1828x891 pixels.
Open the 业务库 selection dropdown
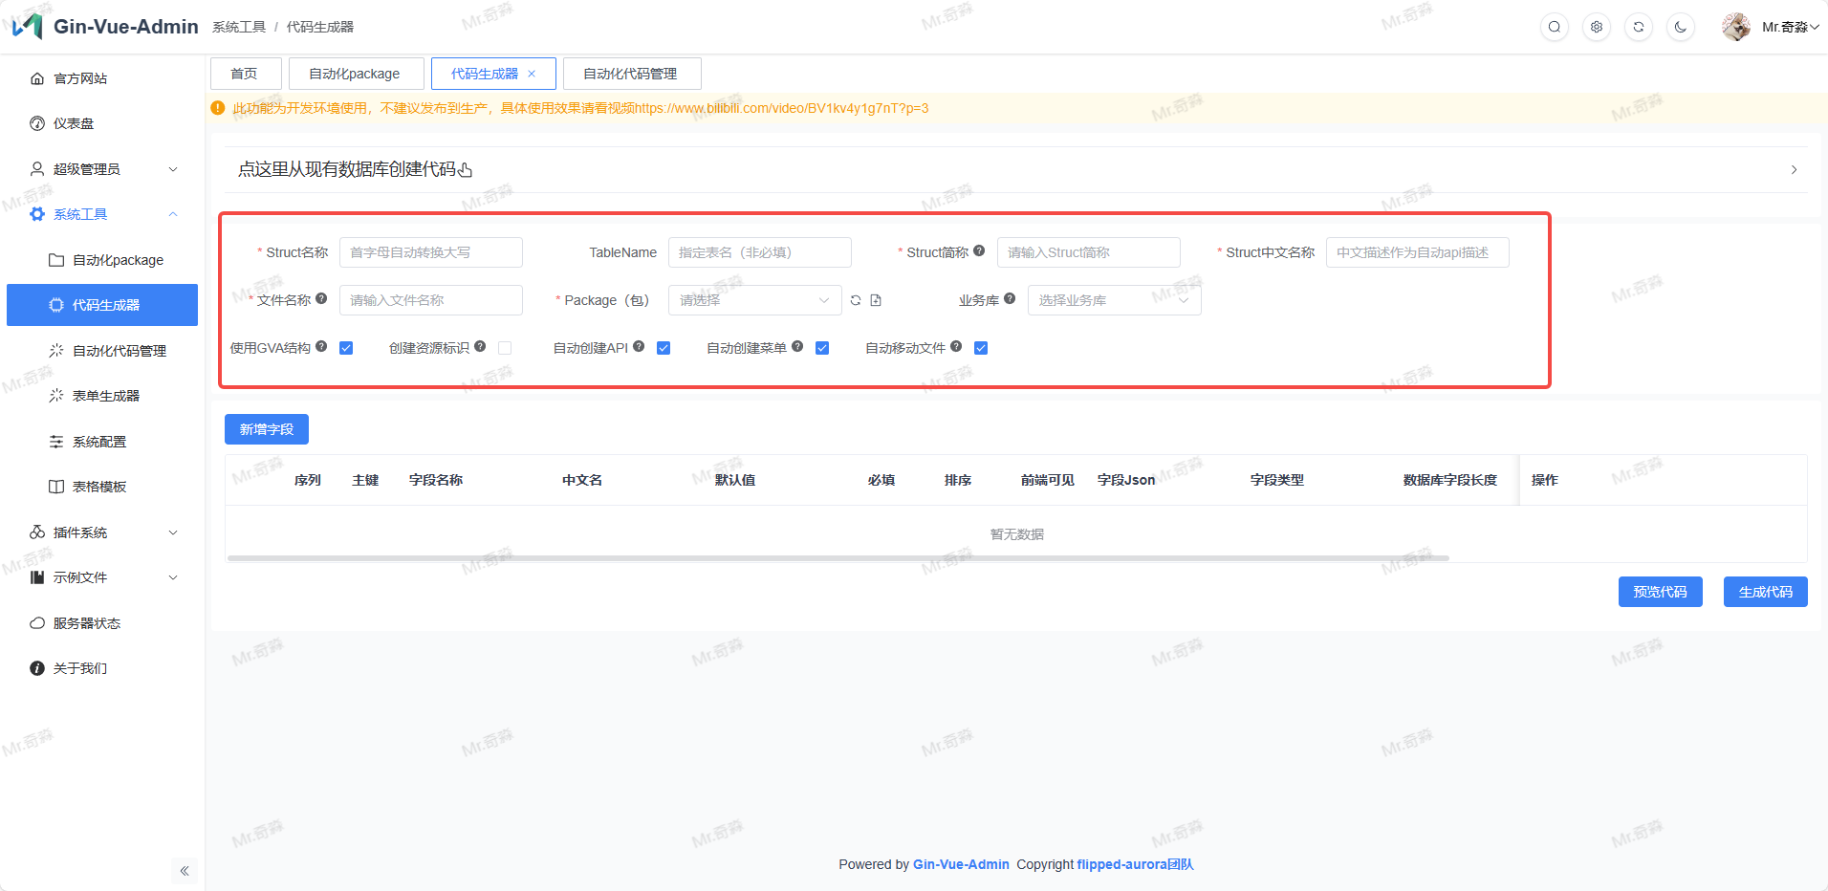click(x=1114, y=300)
